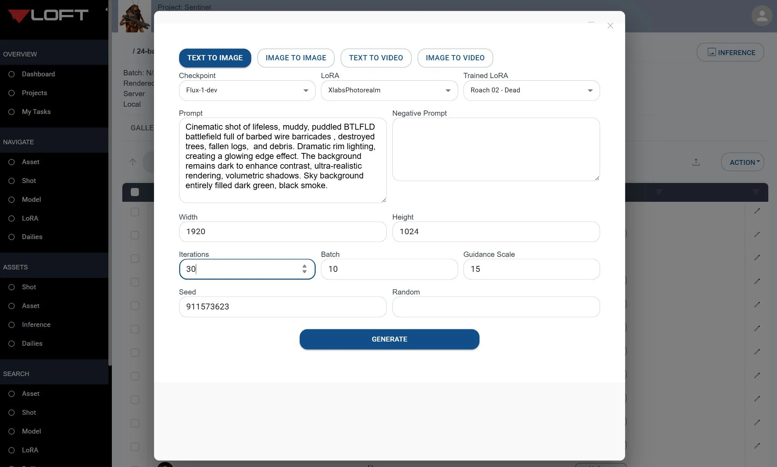777x467 pixels.
Task: Click right column filter icon in table header
Action: (x=756, y=192)
